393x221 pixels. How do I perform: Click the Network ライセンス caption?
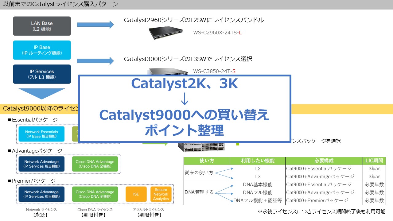click(x=41, y=209)
